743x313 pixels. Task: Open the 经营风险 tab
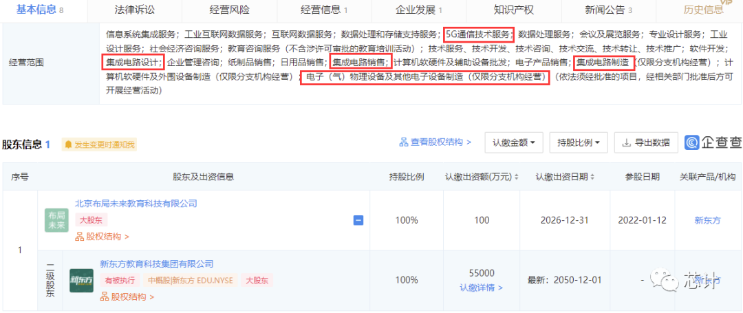click(229, 10)
